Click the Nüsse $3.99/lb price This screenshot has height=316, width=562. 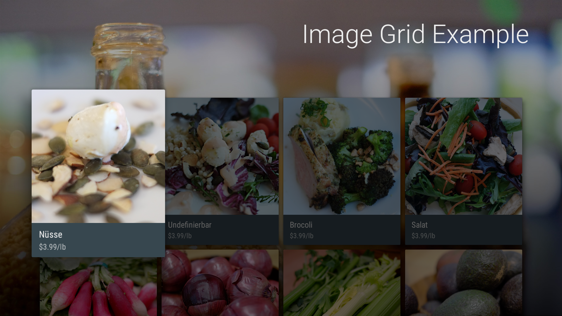pos(52,247)
